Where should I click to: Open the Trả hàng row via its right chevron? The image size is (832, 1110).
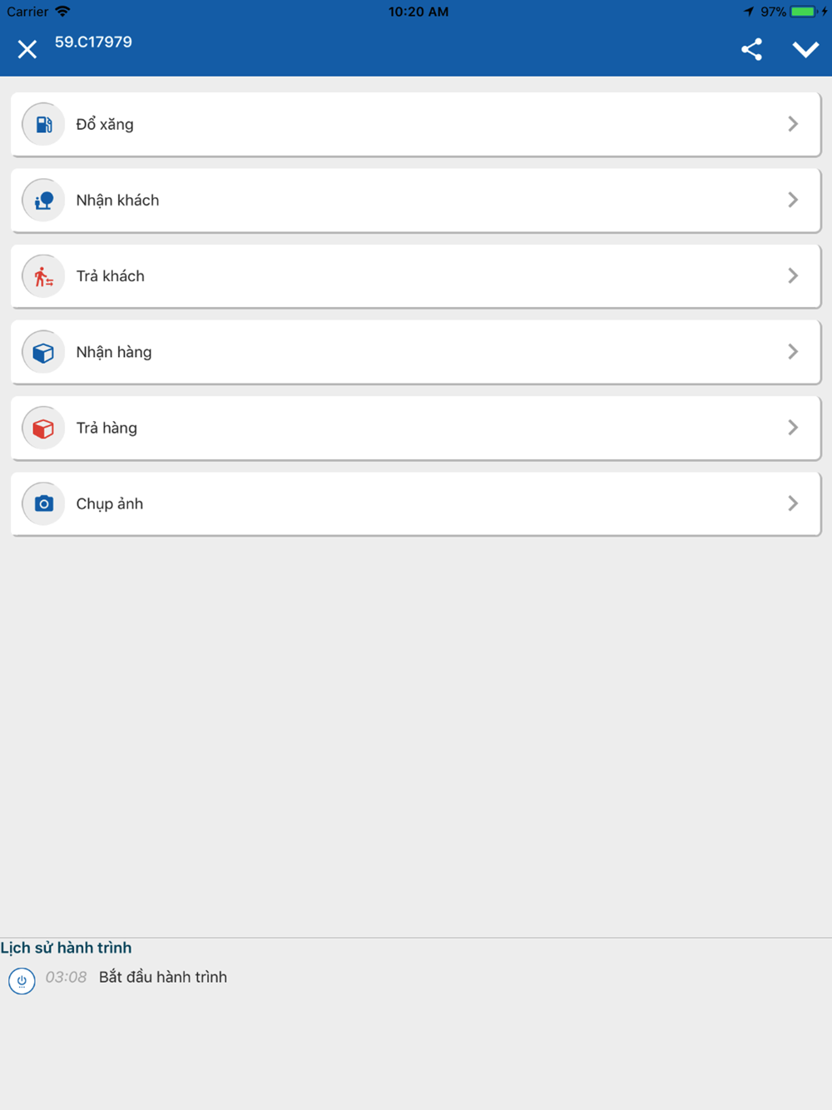(x=793, y=428)
